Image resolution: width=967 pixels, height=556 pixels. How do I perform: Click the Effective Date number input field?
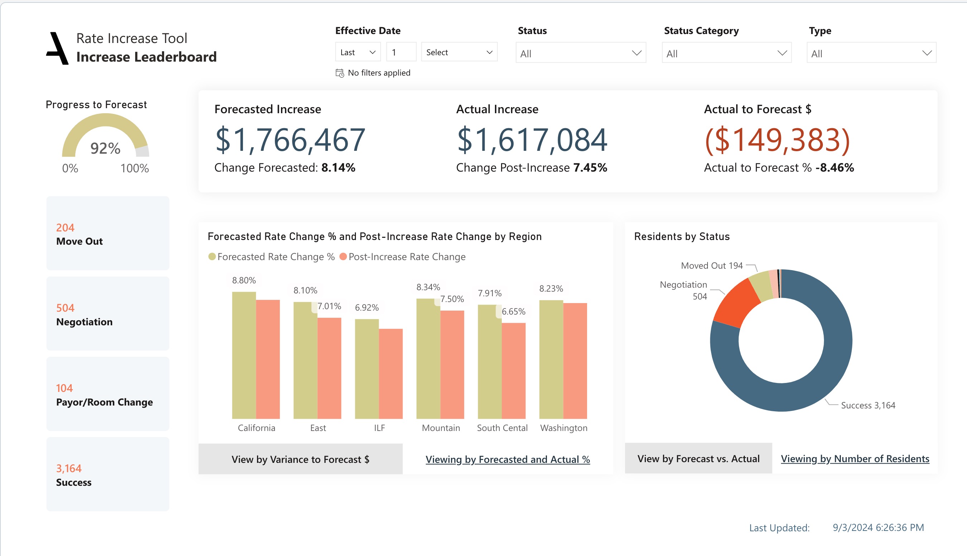[x=401, y=52]
